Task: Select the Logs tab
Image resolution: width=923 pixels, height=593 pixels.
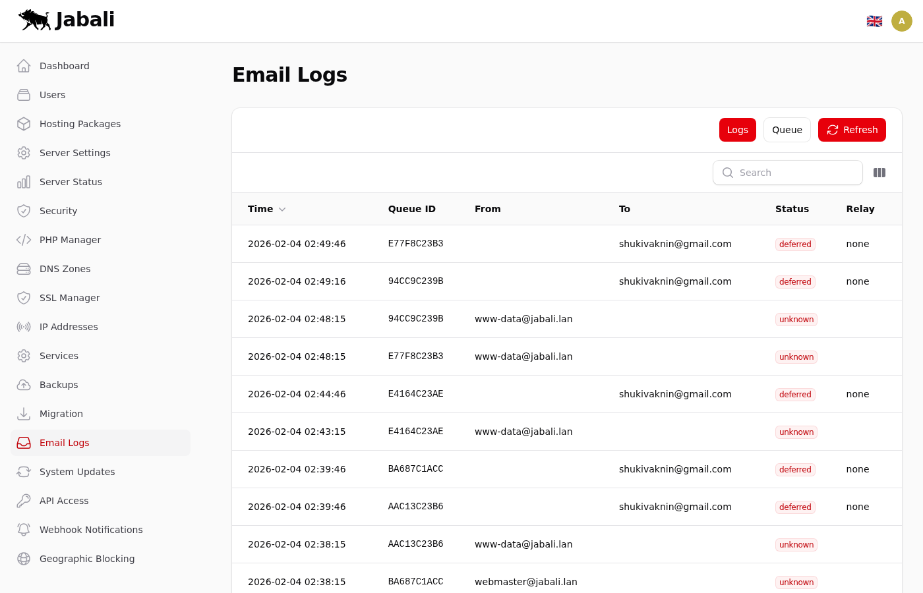Action: pyautogui.click(x=737, y=130)
